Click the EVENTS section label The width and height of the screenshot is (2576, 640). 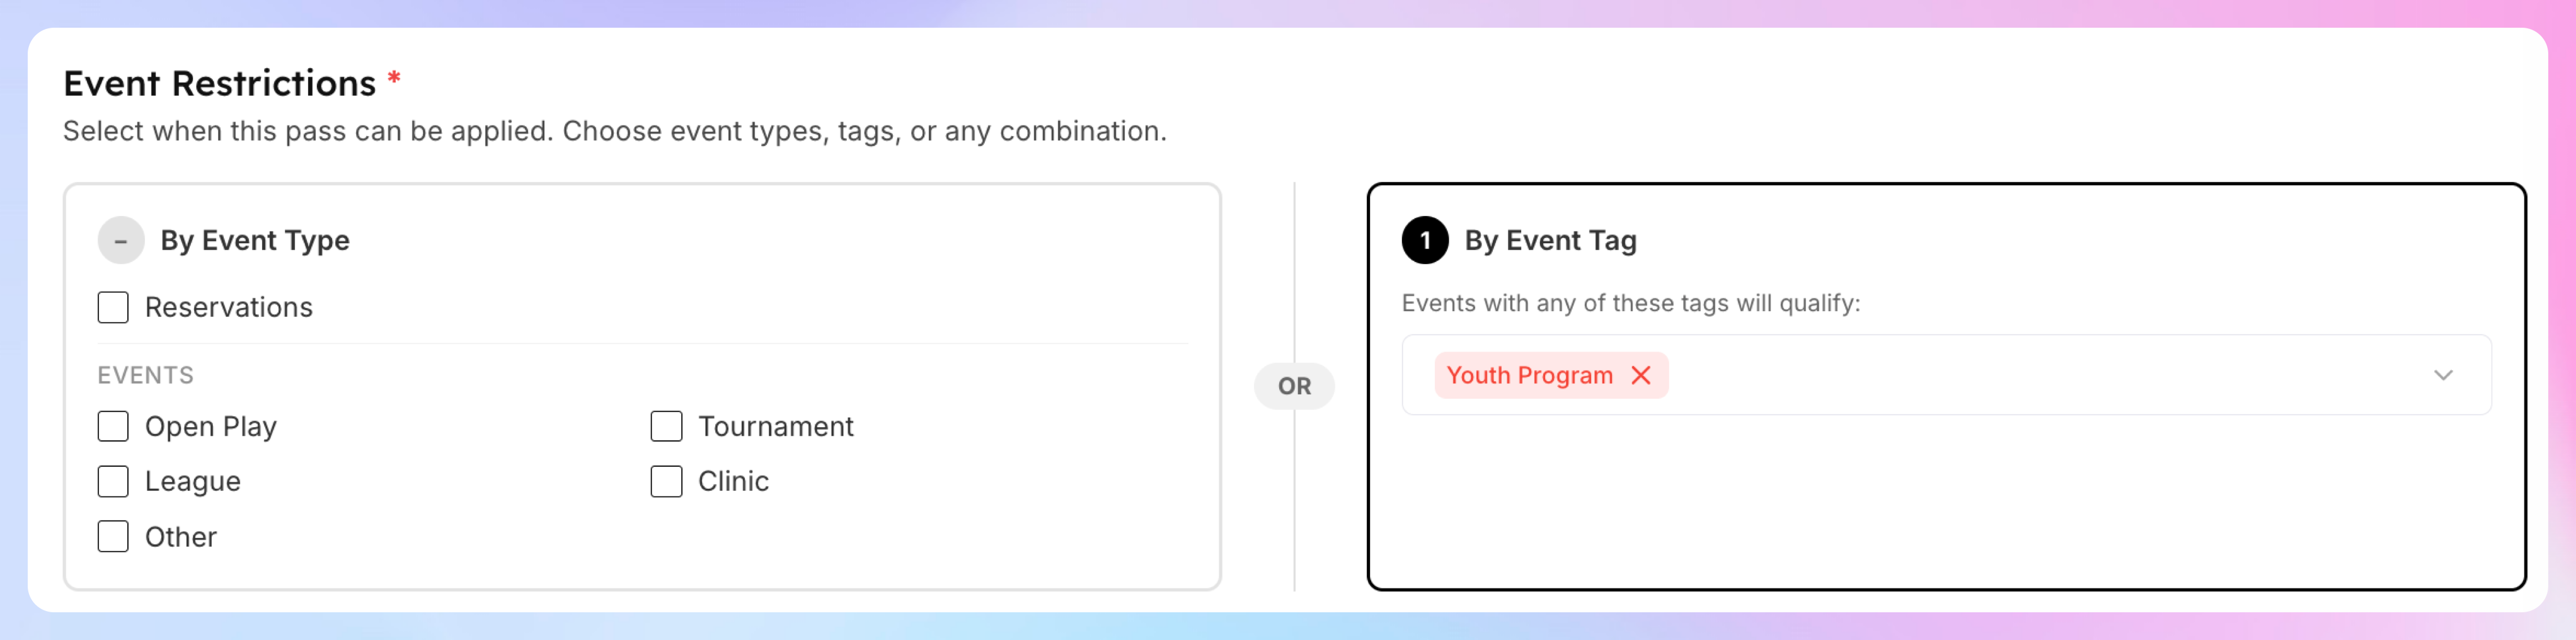(146, 375)
